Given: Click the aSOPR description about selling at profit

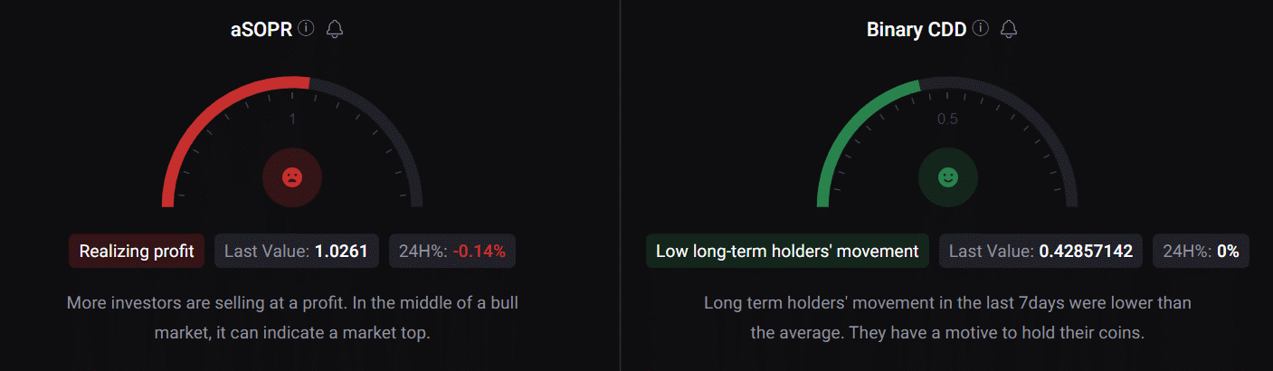Looking at the screenshot, I should point(292,317).
